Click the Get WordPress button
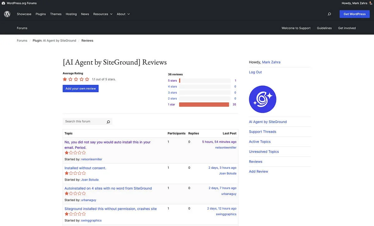Image resolution: width=374 pixels, height=226 pixels. [x=354, y=14]
